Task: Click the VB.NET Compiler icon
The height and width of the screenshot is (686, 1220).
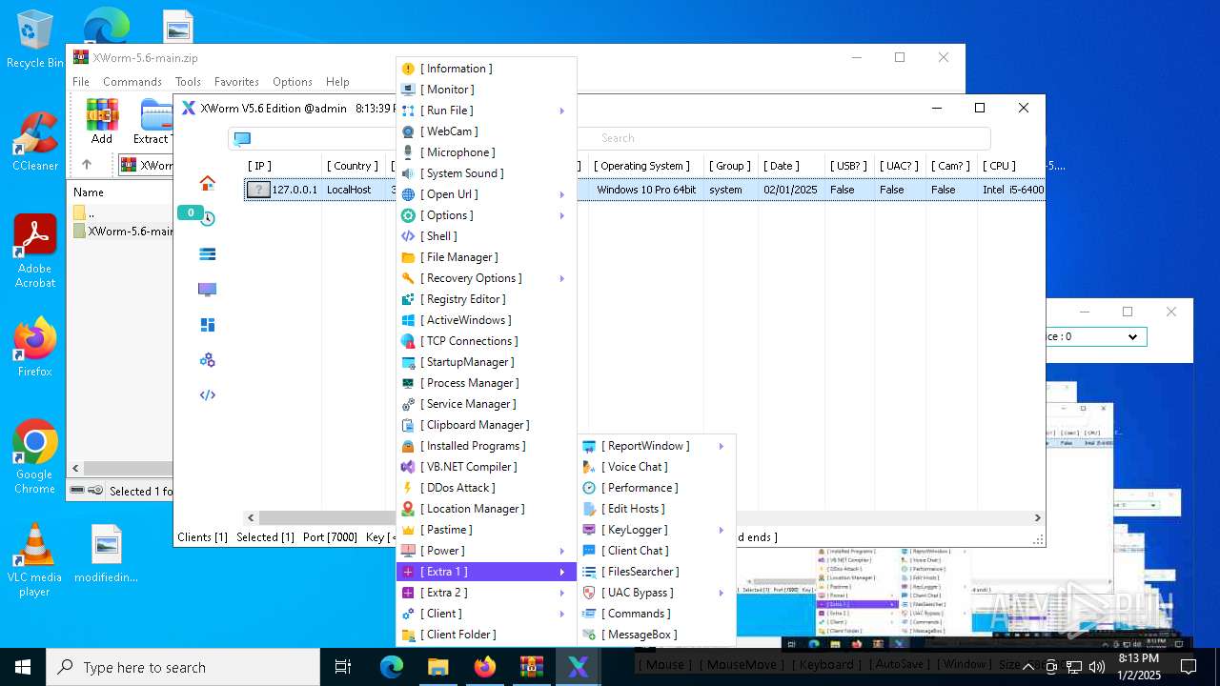Action: point(408,467)
